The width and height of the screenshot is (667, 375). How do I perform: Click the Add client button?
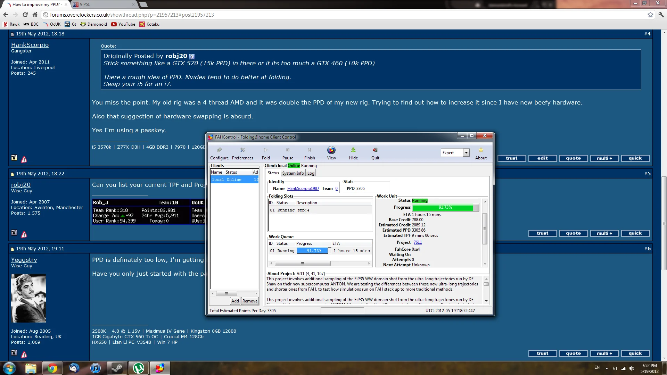point(235,301)
